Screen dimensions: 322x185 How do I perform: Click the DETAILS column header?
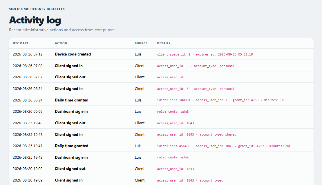tap(164, 43)
